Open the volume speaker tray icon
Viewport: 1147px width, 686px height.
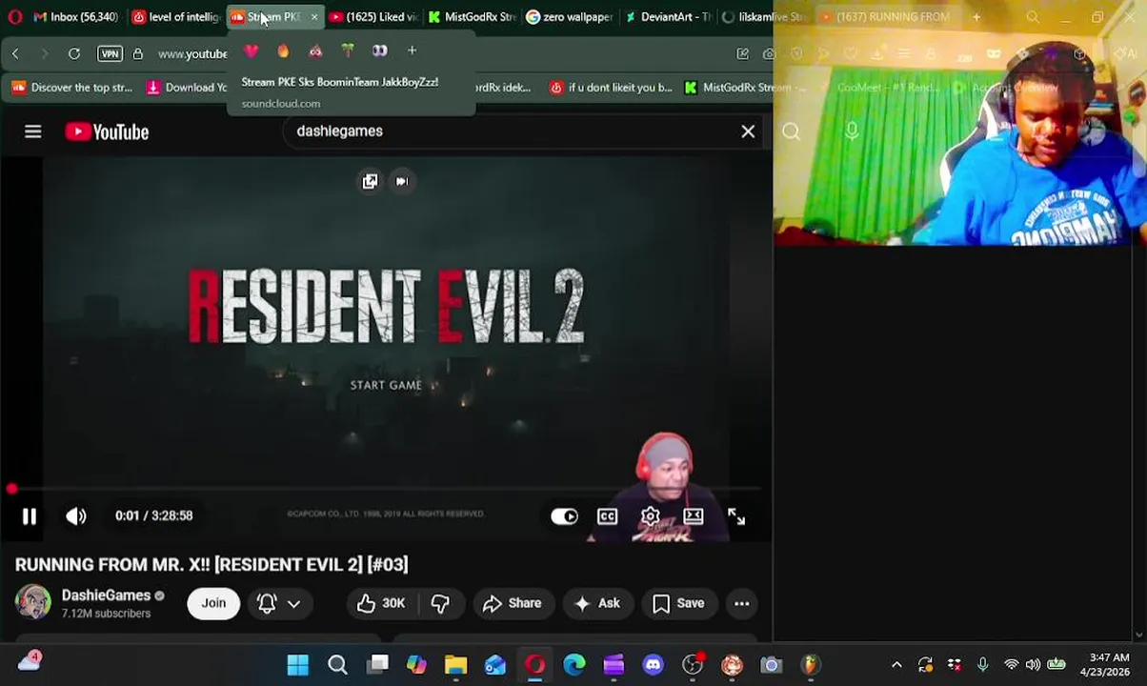pyautogui.click(x=1033, y=665)
